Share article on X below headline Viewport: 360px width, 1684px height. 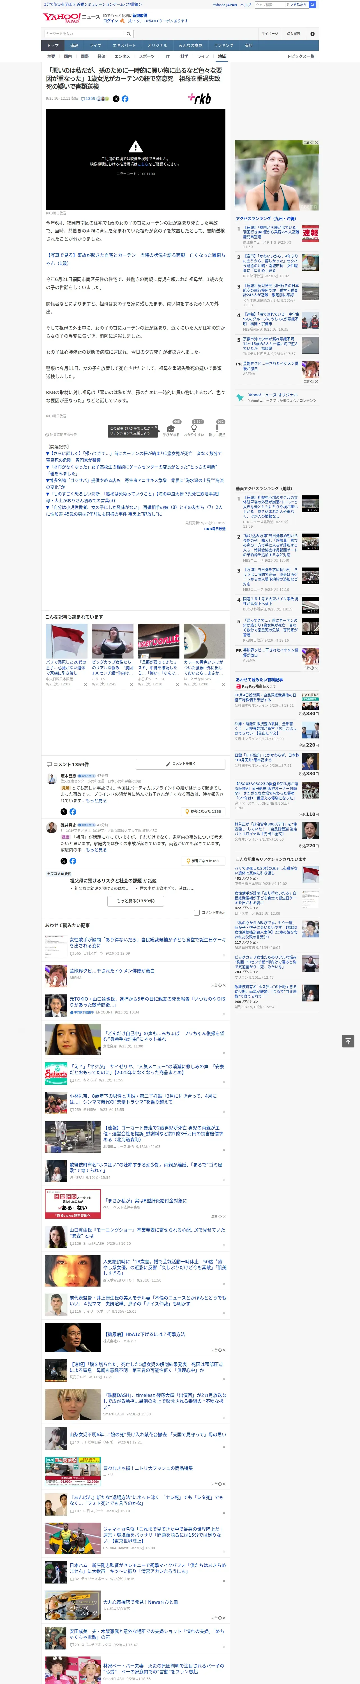(116, 99)
